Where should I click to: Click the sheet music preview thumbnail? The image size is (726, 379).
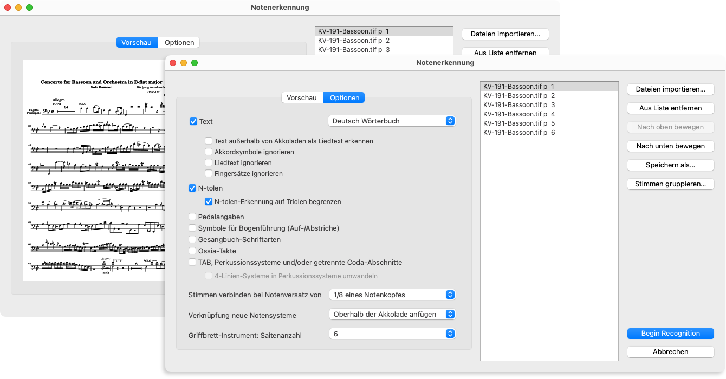tap(94, 171)
